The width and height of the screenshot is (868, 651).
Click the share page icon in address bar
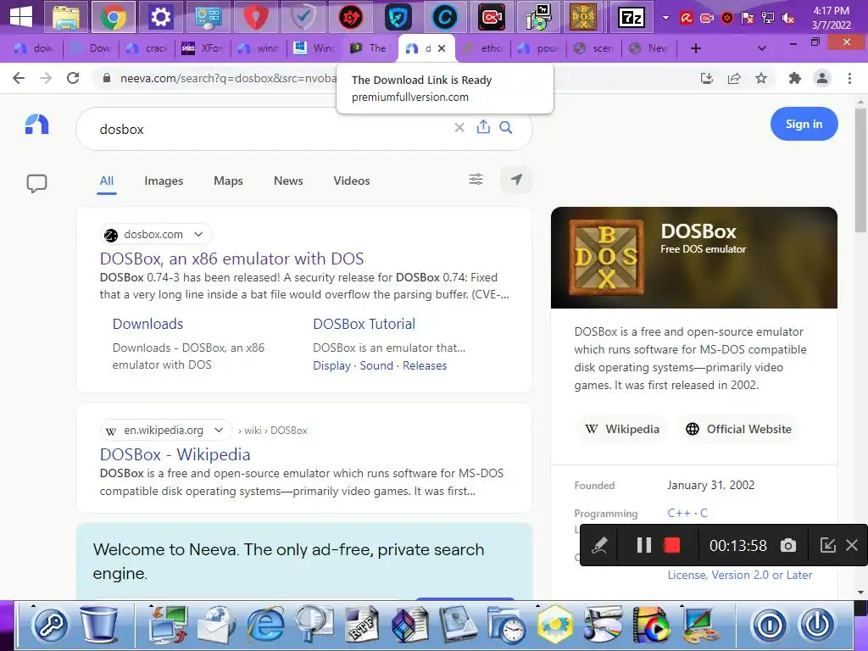(x=734, y=78)
